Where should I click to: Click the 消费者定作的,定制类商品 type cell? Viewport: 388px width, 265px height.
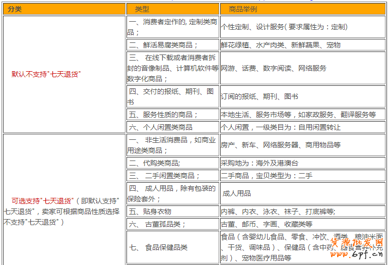pos(172,27)
